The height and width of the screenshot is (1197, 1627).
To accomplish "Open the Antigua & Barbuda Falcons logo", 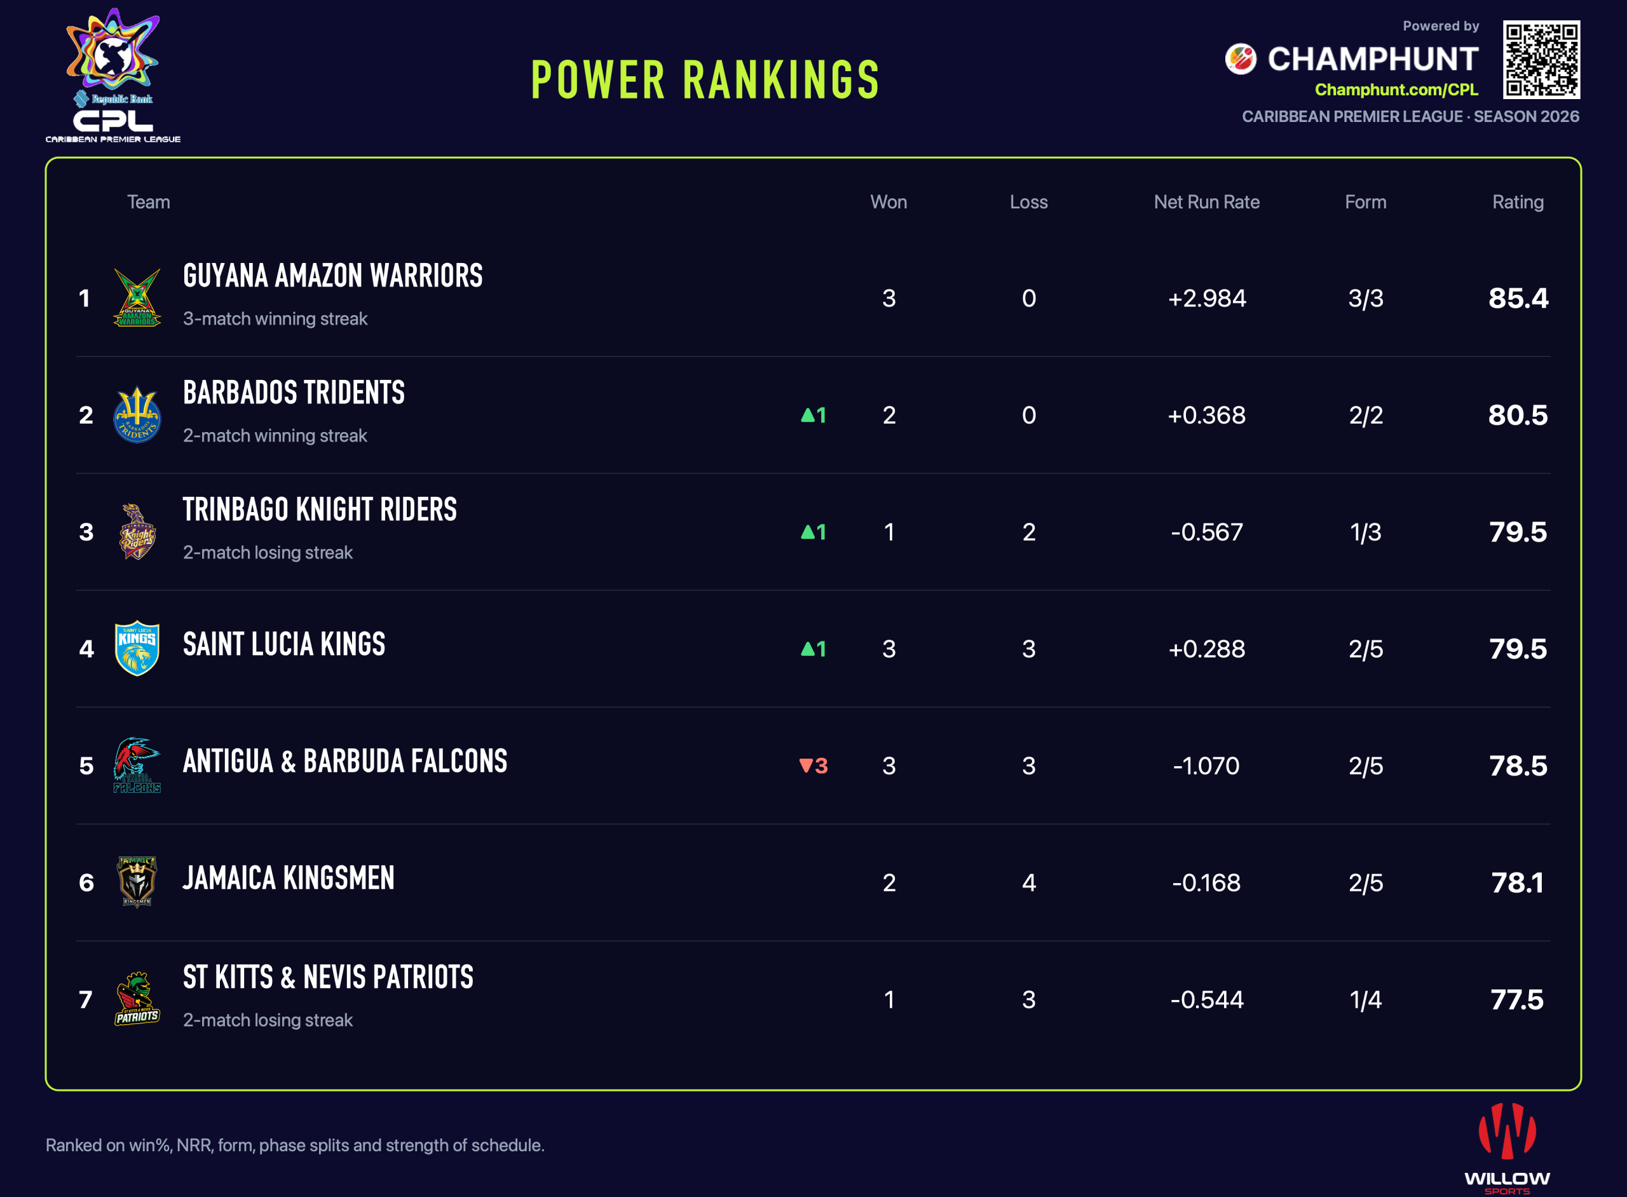I will [x=137, y=765].
